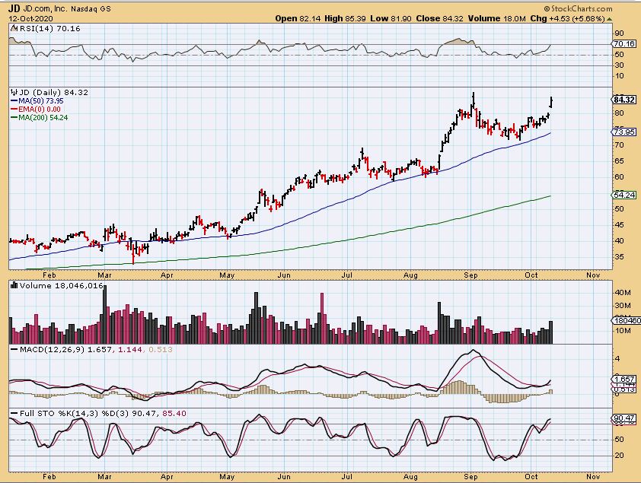
Task: Click the black line marker beside Full STO
Action: (14, 414)
